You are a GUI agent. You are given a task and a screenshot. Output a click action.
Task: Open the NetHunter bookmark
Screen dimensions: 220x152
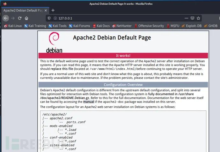point(122,26)
